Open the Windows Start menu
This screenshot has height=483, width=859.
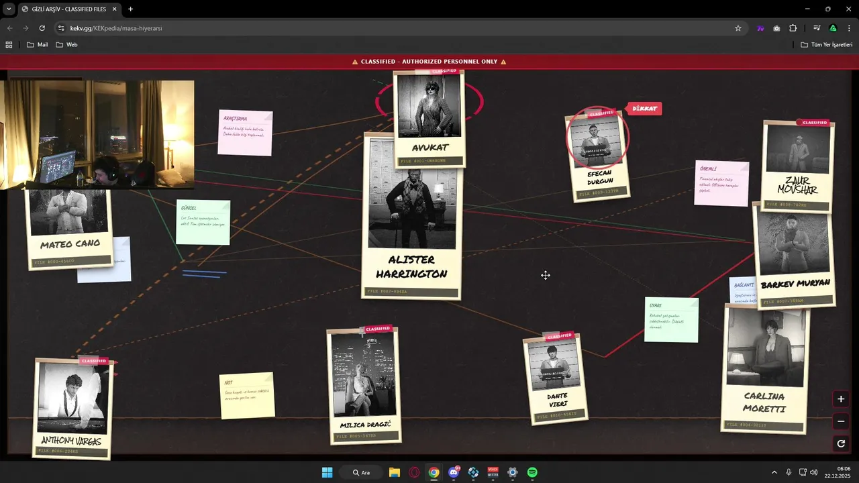pyautogui.click(x=327, y=472)
